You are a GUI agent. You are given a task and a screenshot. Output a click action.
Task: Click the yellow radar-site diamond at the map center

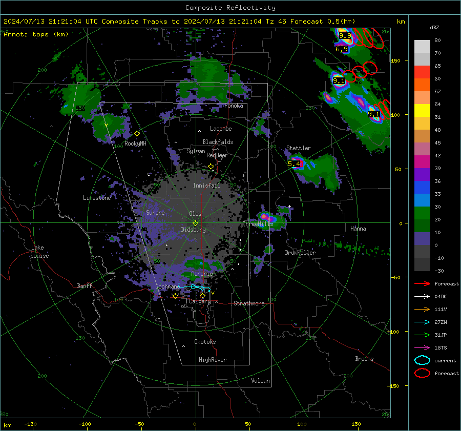[195, 223]
